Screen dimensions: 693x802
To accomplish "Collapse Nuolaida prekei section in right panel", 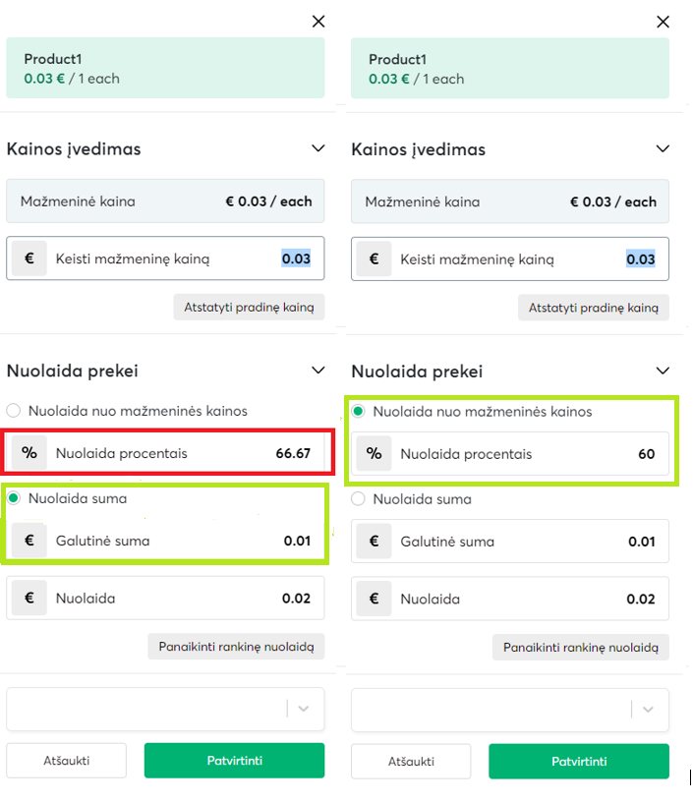I will (x=663, y=372).
